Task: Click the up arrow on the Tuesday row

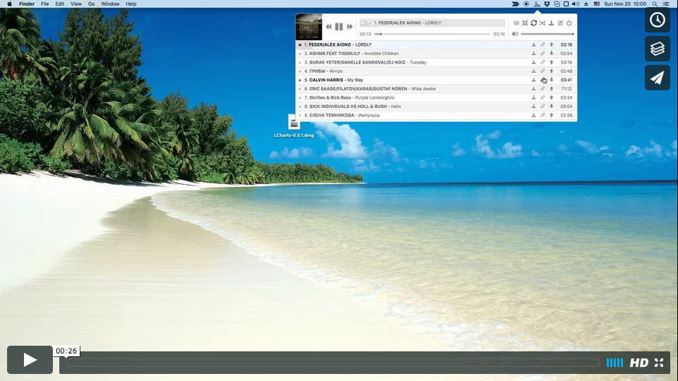Action: (x=551, y=62)
